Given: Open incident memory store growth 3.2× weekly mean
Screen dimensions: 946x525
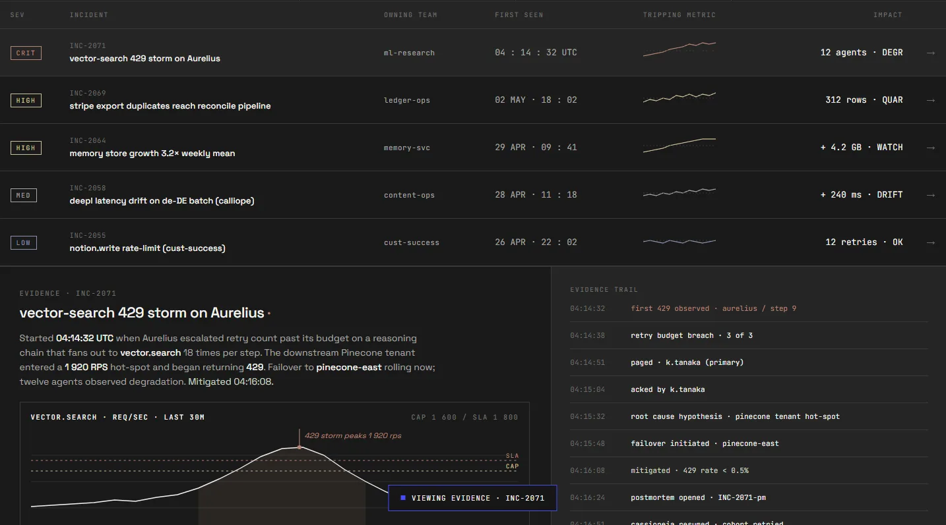Looking at the screenshot, I should [x=152, y=153].
